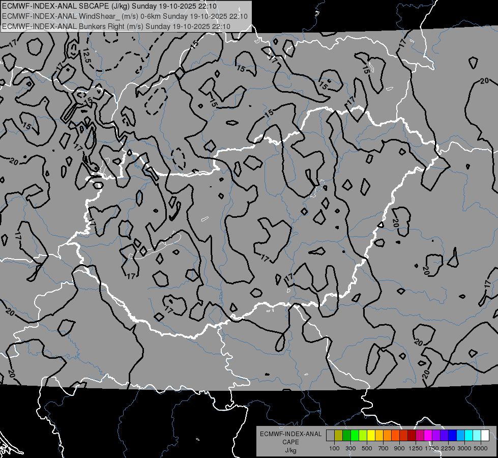Pick the bright magenta legend swatch
This screenshot has height=458, width=498.
click(428, 436)
